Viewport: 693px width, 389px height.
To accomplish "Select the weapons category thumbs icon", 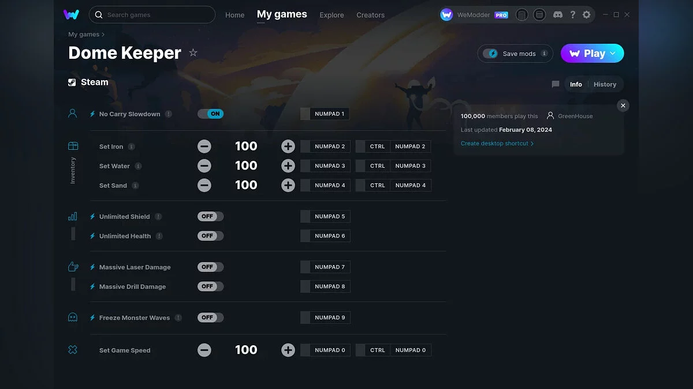I will pyautogui.click(x=73, y=267).
